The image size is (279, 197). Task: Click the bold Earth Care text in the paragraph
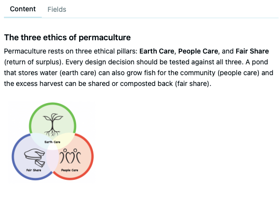[x=157, y=51]
